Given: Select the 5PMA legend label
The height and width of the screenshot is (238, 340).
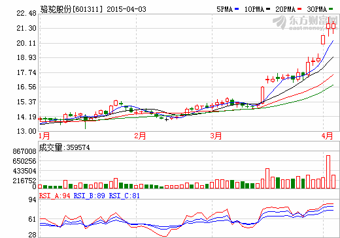Looking at the screenshot, I should pos(225,9).
